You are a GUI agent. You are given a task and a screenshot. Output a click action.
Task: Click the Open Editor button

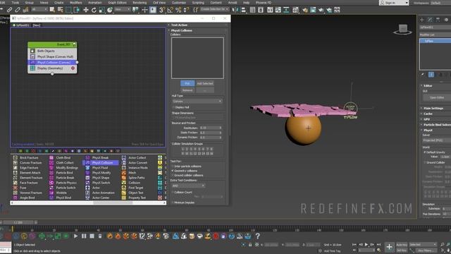click(x=437, y=97)
